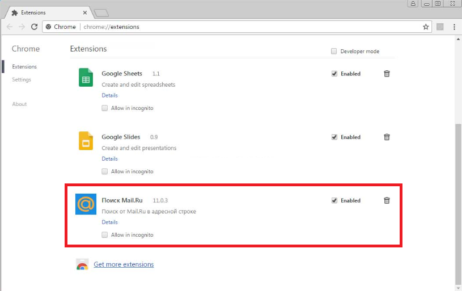
Task: Click the chrome://extensions address bar
Action: point(237,27)
